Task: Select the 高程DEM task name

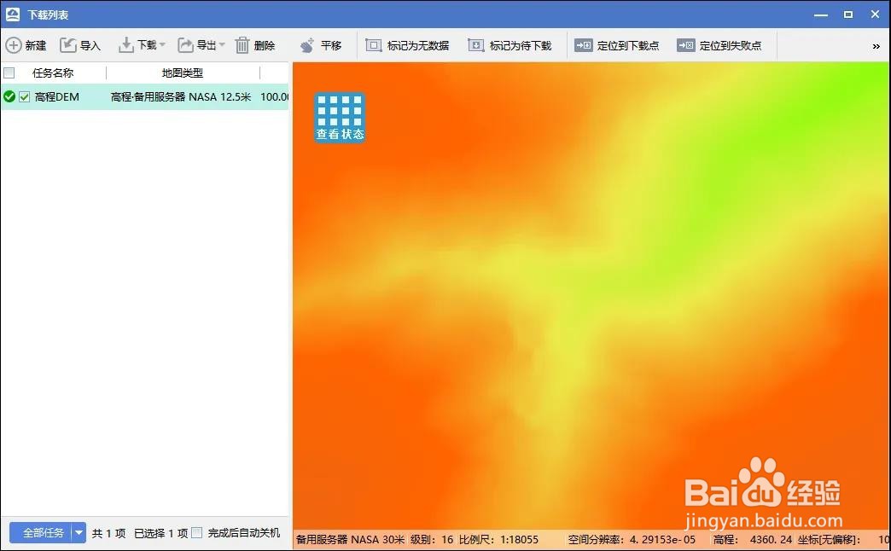Action: coord(57,97)
